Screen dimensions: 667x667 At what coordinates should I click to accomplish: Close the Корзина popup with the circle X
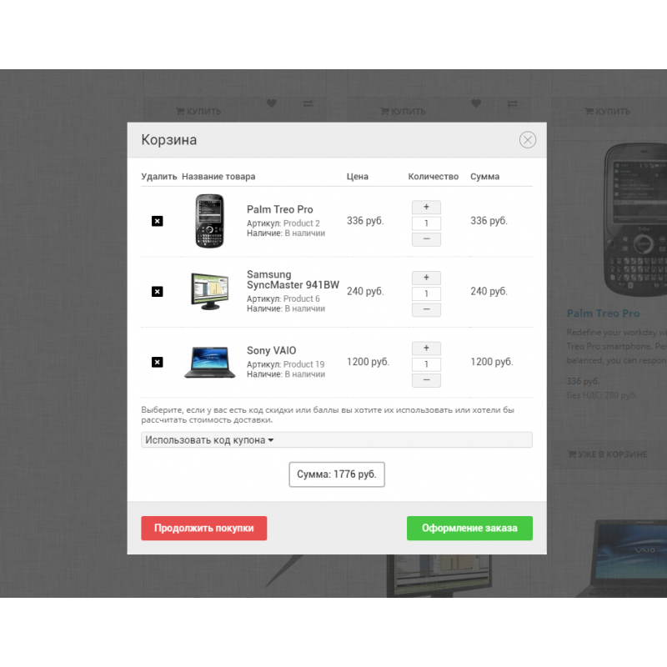[528, 139]
